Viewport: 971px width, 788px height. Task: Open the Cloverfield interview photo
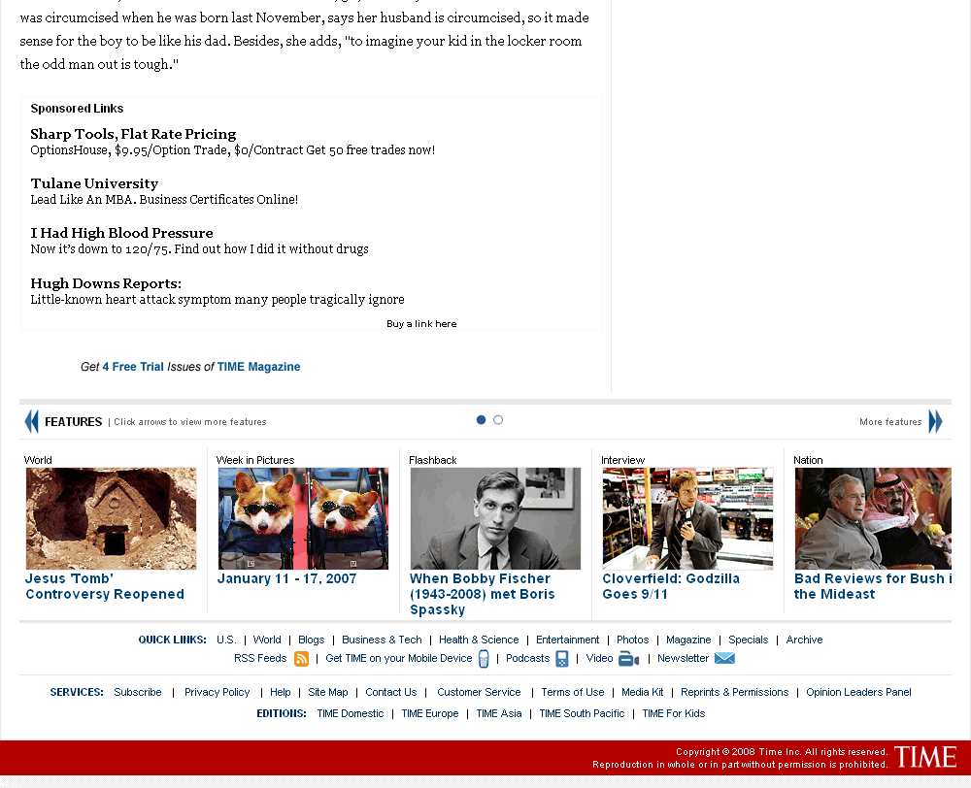(x=688, y=519)
